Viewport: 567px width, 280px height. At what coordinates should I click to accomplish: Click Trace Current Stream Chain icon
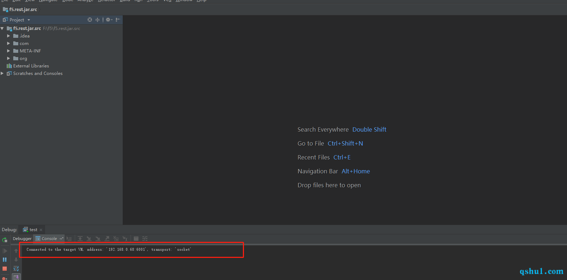tap(145, 239)
